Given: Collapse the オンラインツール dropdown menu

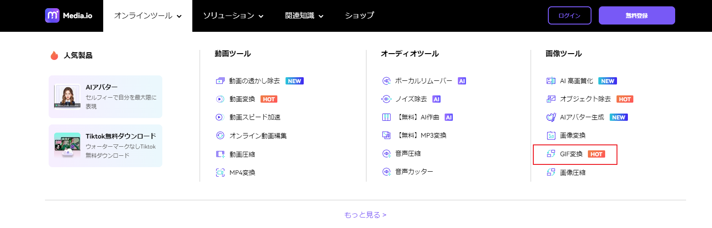Looking at the screenshot, I should [147, 16].
